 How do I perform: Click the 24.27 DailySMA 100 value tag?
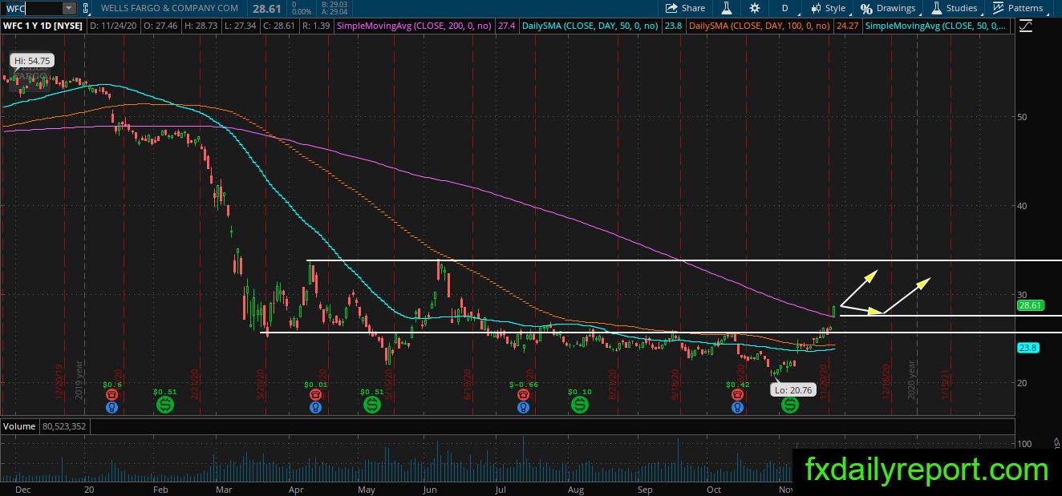click(x=846, y=26)
